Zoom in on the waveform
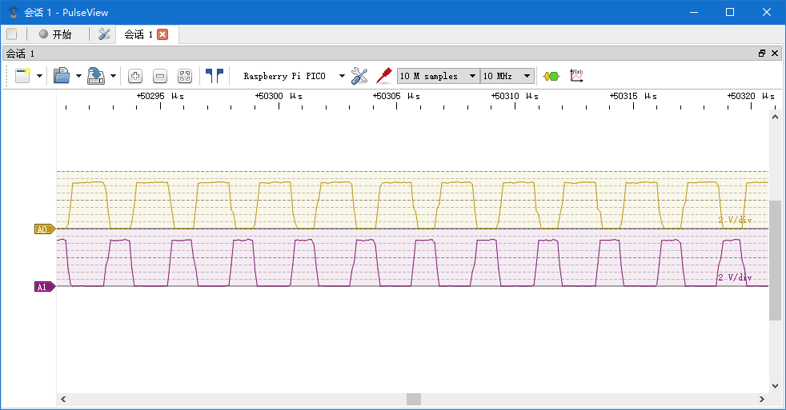The height and width of the screenshot is (410, 786). (x=135, y=76)
